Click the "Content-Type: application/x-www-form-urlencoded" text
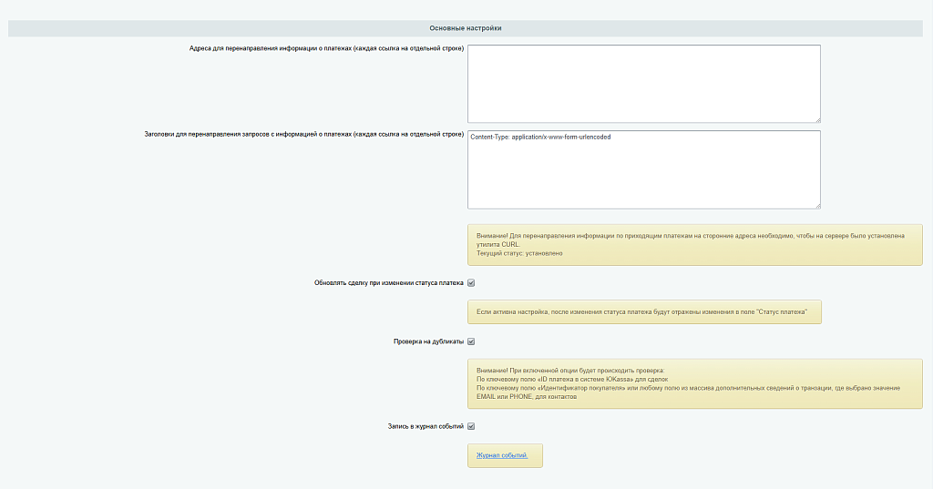The width and height of the screenshot is (933, 489). click(x=540, y=138)
